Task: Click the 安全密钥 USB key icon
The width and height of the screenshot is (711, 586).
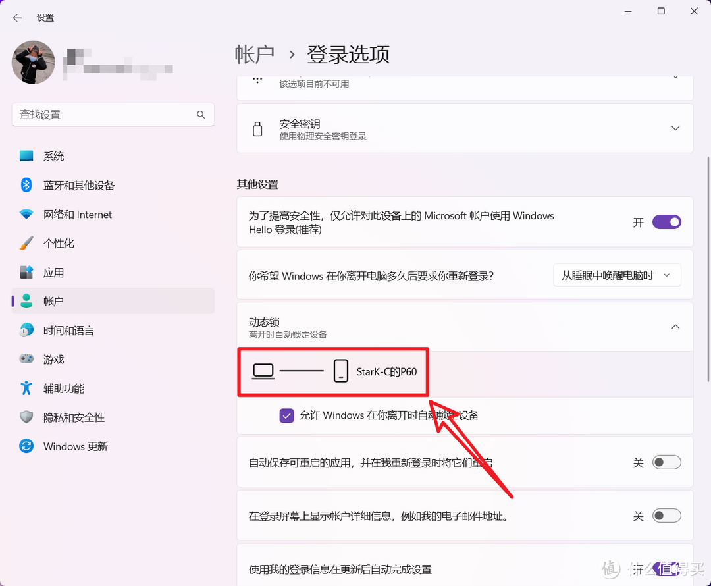Action: pyautogui.click(x=257, y=129)
